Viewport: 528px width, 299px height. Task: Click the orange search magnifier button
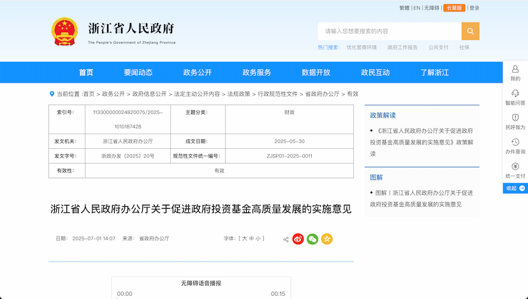click(470, 31)
